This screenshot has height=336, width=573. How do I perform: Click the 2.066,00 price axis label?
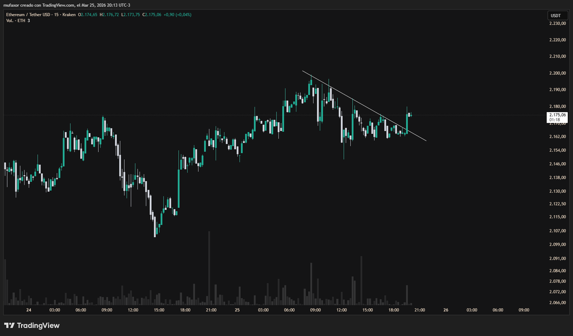[557, 303]
